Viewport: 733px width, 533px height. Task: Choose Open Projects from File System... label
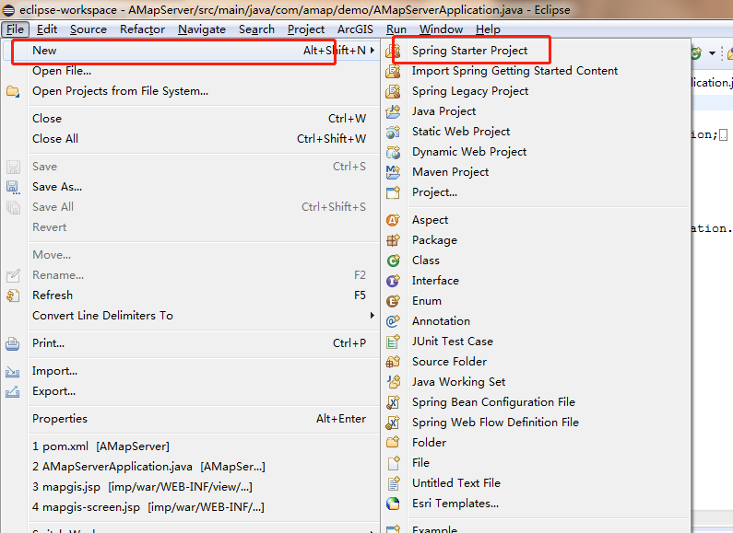point(120,91)
